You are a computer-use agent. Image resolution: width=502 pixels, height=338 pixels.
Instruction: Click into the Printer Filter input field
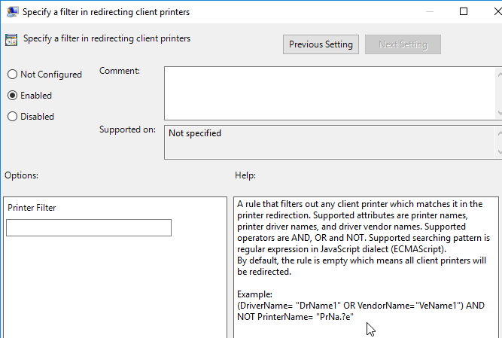pos(89,228)
